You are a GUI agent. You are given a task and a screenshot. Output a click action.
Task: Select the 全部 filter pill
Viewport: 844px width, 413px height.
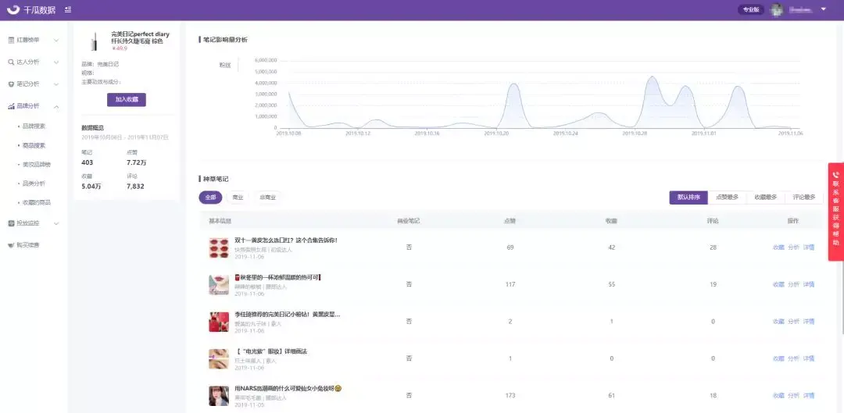[210, 198]
